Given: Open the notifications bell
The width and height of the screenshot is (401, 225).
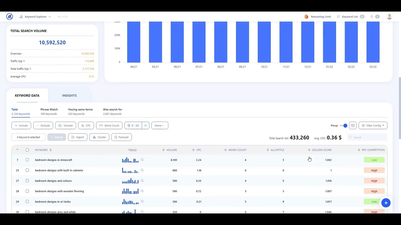Looking at the screenshot, I should pyautogui.click(x=372, y=17).
